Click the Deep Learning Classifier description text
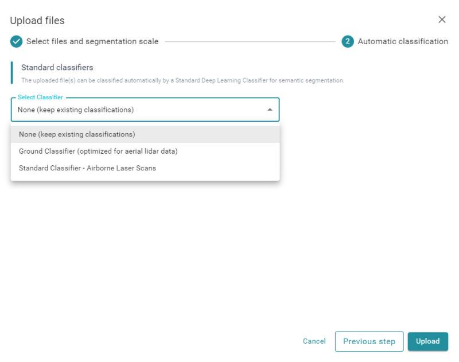 (182, 81)
